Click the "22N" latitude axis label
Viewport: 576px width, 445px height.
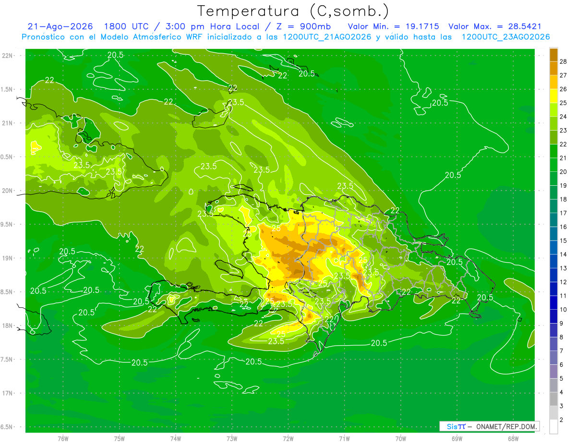point(8,56)
